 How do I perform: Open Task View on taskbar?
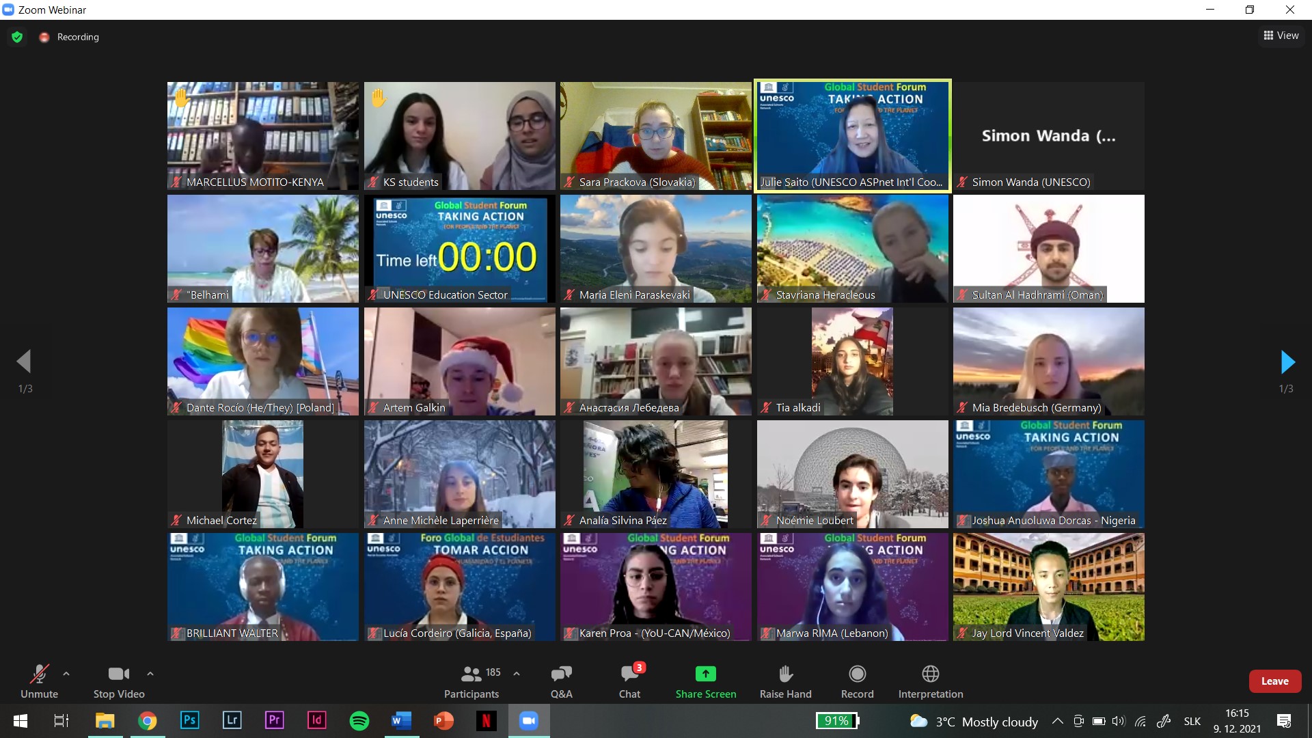click(x=61, y=721)
